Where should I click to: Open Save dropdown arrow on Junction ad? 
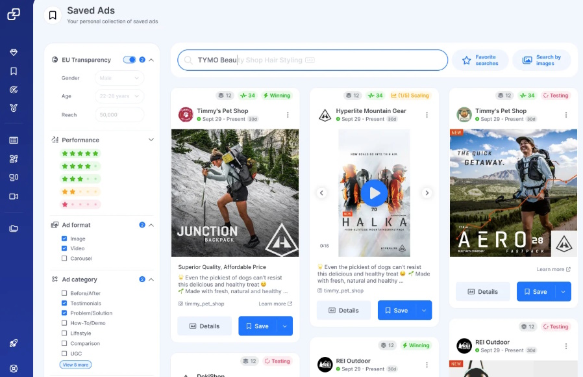point(285,326)
